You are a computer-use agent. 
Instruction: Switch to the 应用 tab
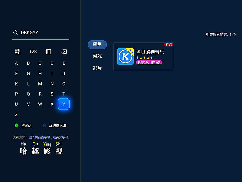[97, 44]
